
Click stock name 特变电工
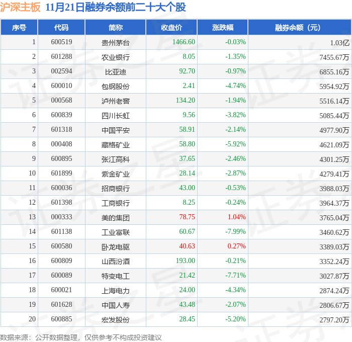115,276
